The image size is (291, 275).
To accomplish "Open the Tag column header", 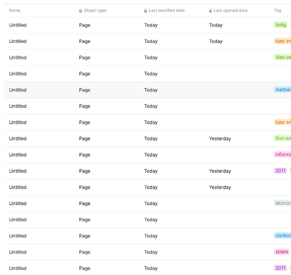I will [277, 10].
